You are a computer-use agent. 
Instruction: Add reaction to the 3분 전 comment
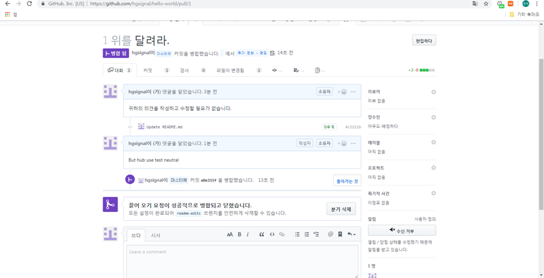pos(343,92)
